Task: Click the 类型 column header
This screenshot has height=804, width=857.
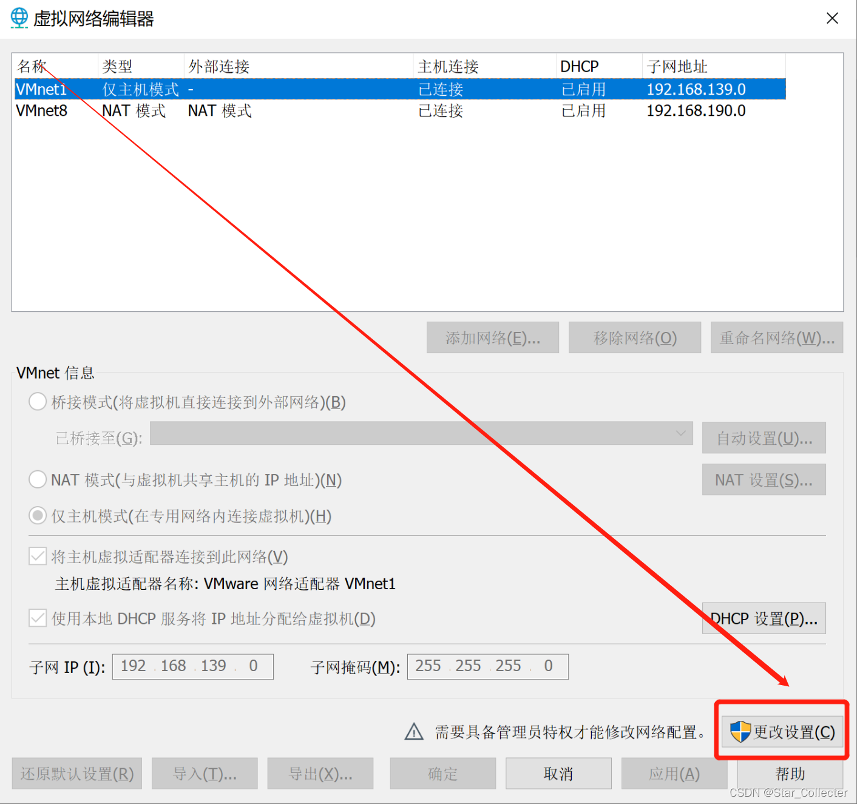Action: point(141,66)
